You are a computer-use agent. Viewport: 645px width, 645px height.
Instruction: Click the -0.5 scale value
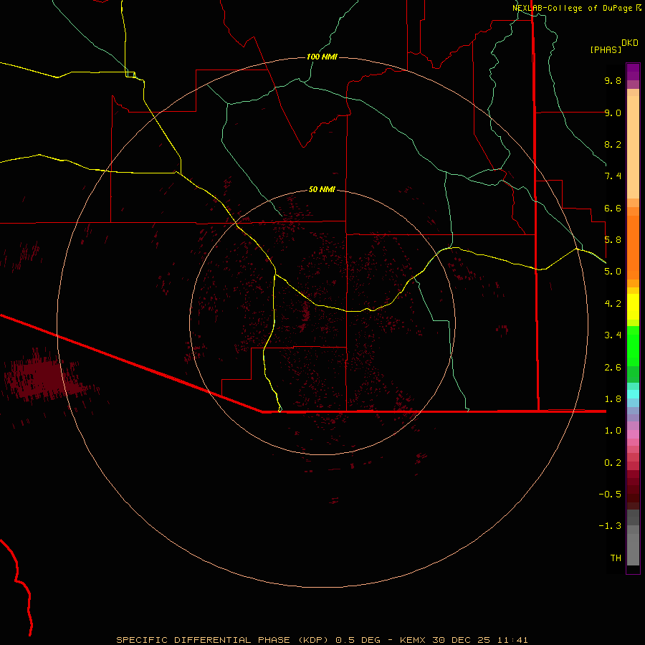click(x=610, y=494)
